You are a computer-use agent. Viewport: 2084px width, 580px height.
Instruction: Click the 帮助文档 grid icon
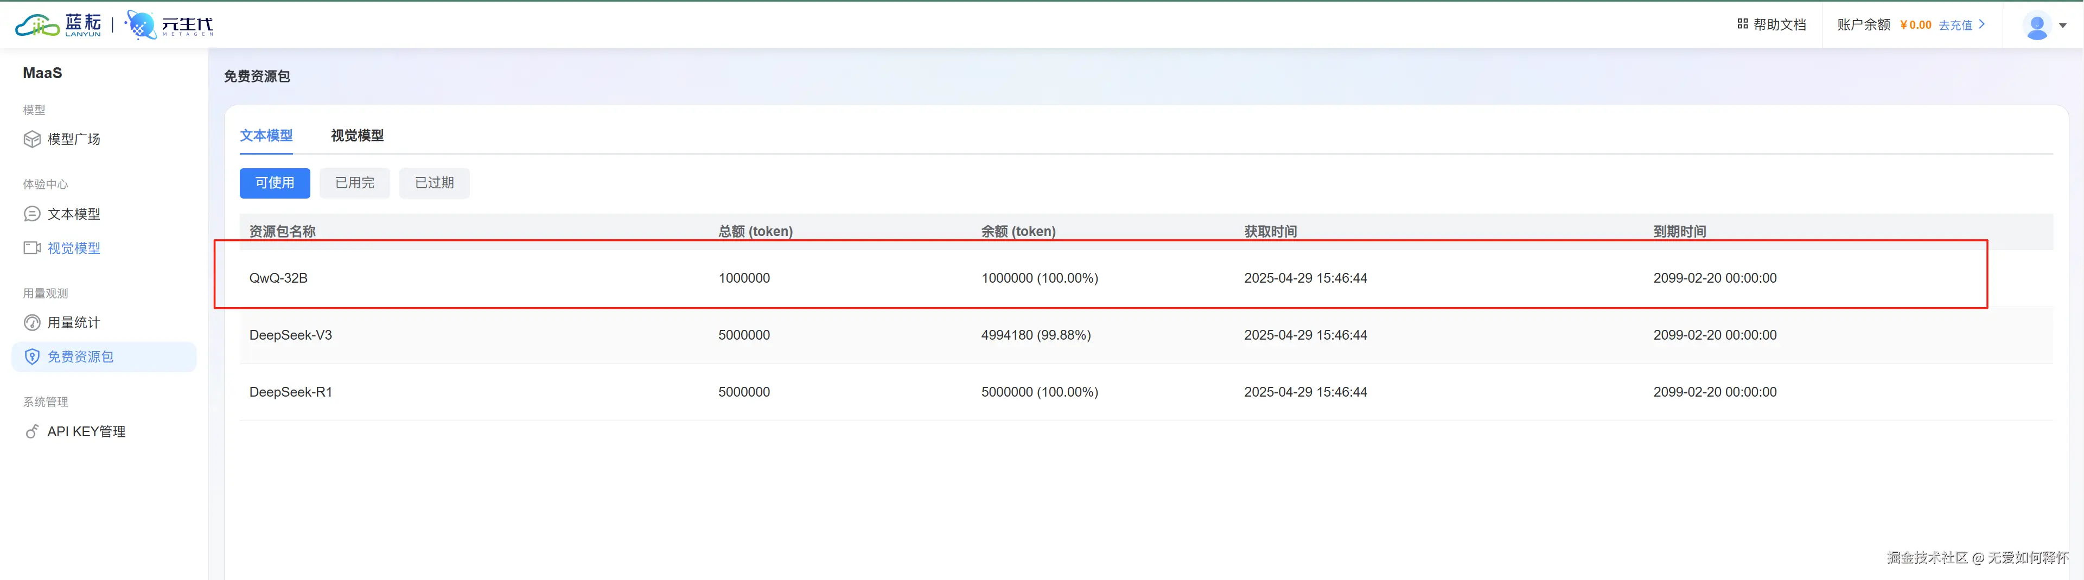1743,24
